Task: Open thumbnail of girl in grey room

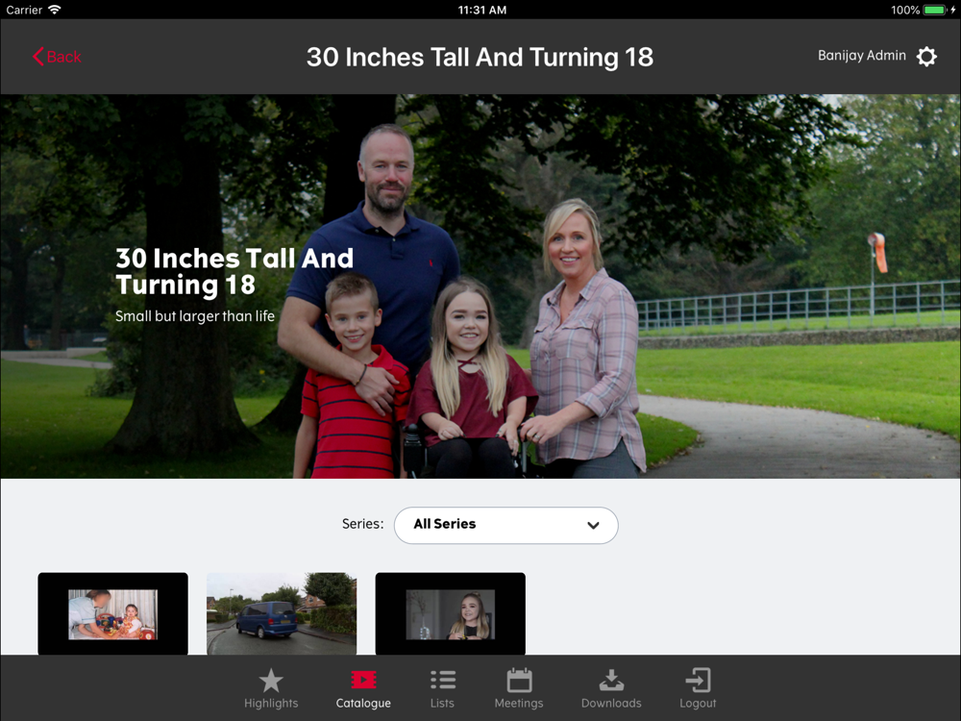Action: [x=450, y=613]
